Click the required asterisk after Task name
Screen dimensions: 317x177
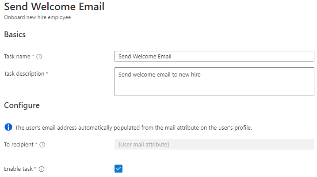pyautogui.click(x=33, y=56)
